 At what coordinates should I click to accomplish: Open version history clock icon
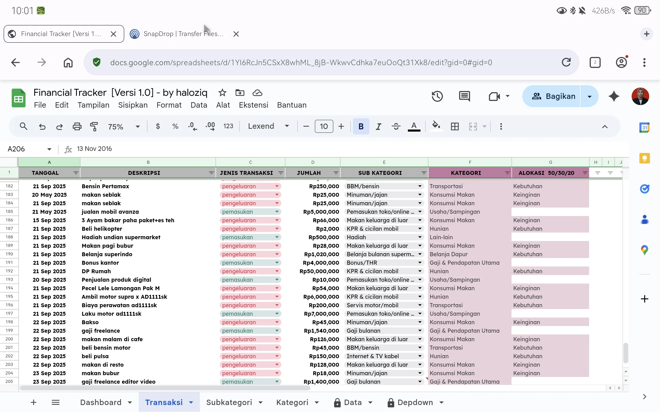pos(437,96)
